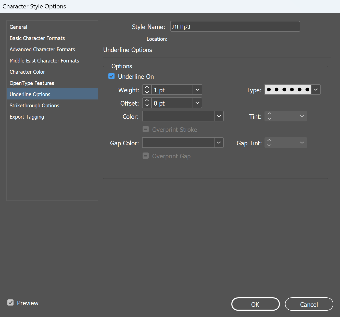Screen dimensions: 340x317
Task: Go to OpenType Features section
Action: pos(32,83)
